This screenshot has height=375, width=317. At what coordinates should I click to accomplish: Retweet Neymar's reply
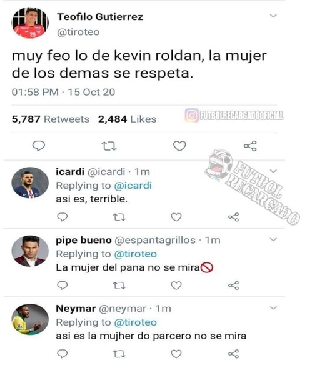point(119,354)
